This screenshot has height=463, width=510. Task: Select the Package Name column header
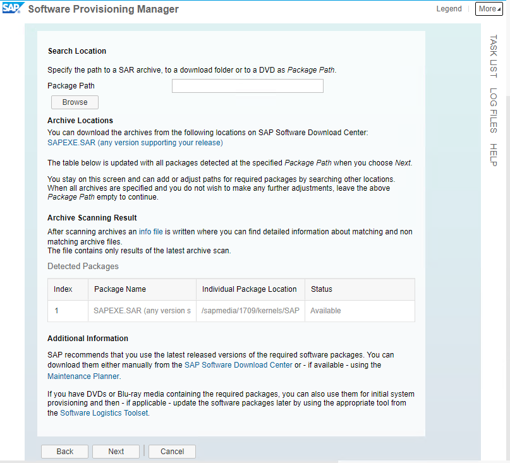(x=120, y=289)
